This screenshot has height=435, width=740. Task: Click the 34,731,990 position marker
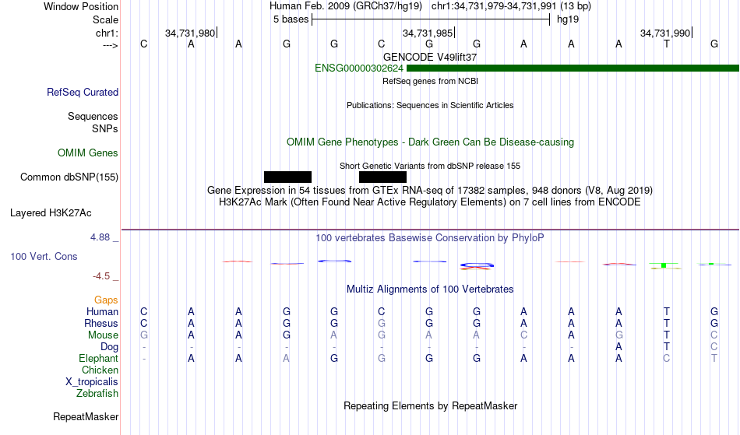pyautogui.click(x=665, y=33)
